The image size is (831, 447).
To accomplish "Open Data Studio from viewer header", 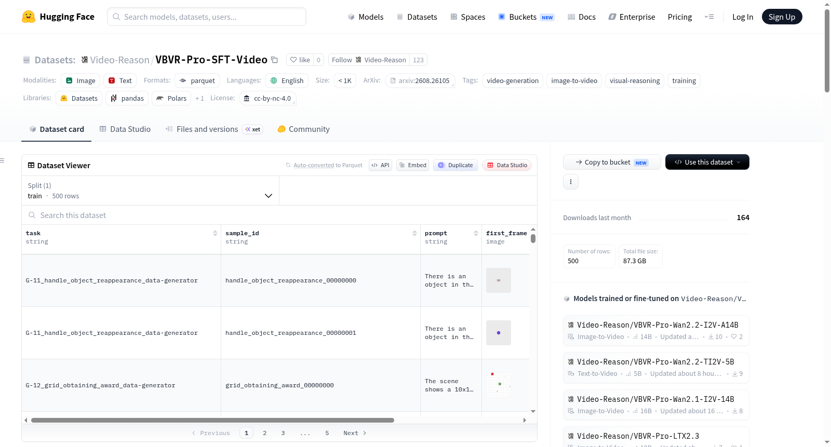I will (507, 165).
